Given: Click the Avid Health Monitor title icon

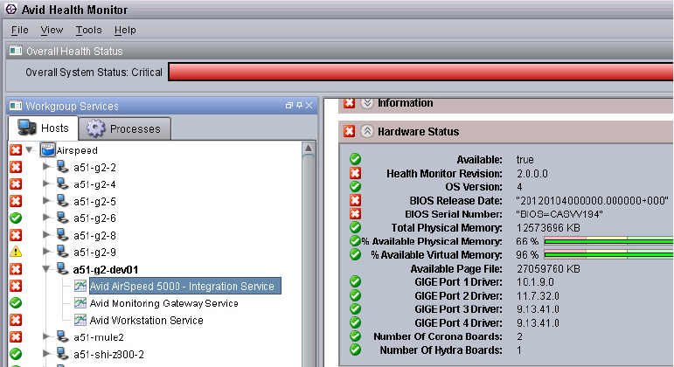Looking at the screenshot, I should tap(10, 9).
